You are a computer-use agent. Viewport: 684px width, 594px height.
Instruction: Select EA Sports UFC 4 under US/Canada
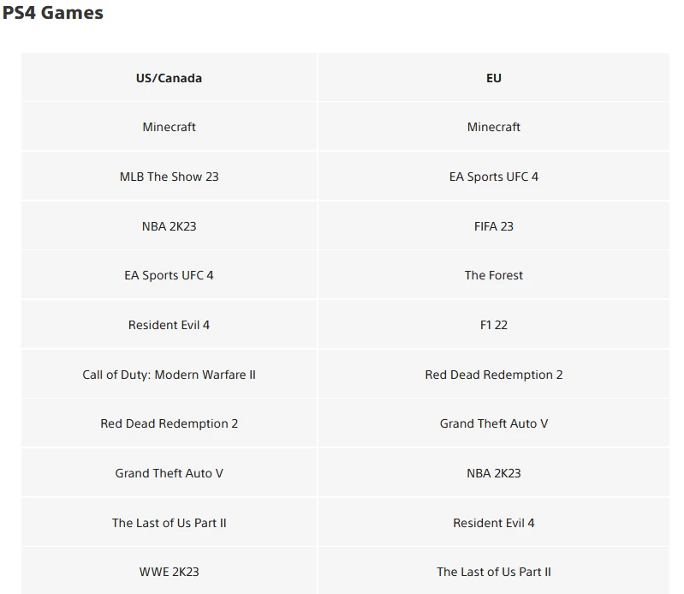point(169,275)
